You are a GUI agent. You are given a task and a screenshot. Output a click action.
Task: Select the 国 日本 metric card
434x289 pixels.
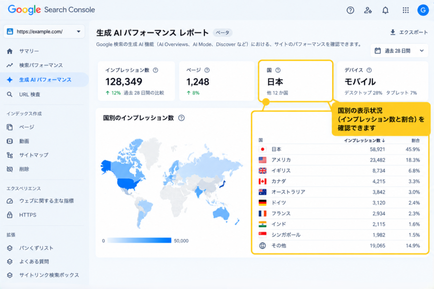295,81
